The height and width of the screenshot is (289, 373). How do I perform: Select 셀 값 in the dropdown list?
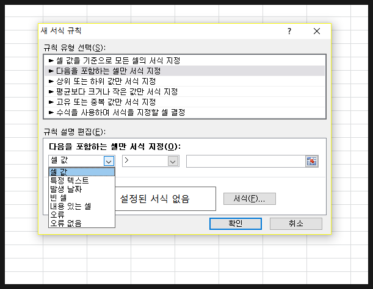click(82, 172)
